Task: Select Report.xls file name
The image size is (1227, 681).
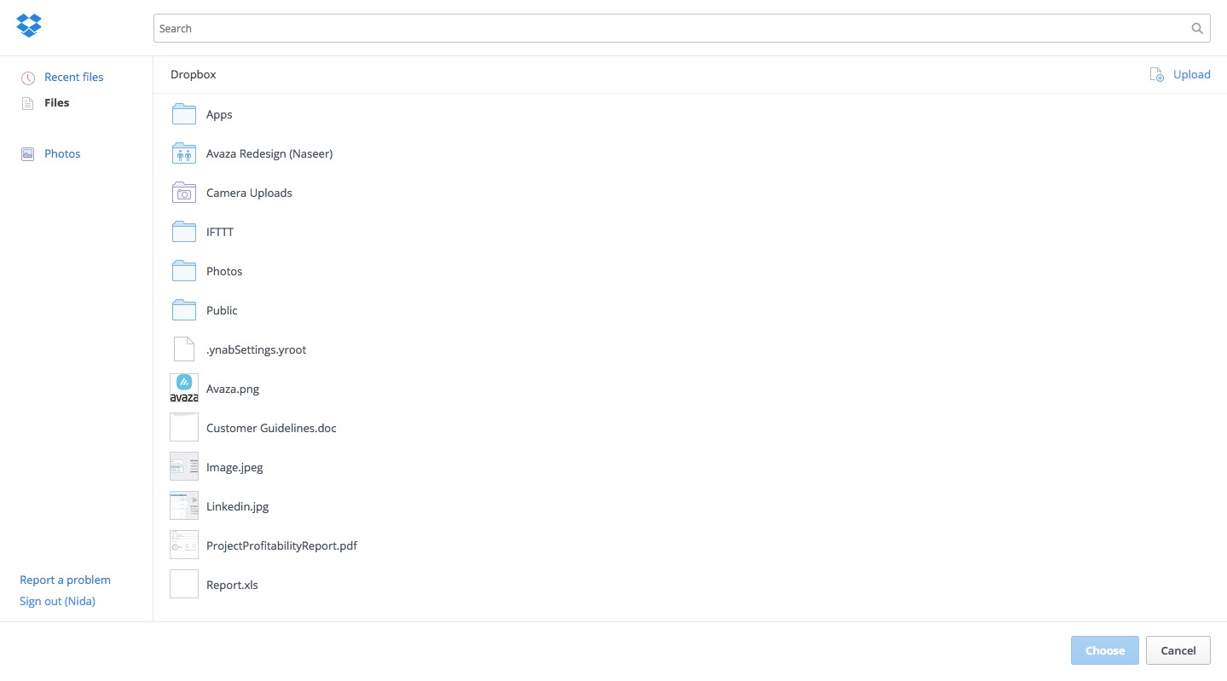Action: click(x=232, y=586)
